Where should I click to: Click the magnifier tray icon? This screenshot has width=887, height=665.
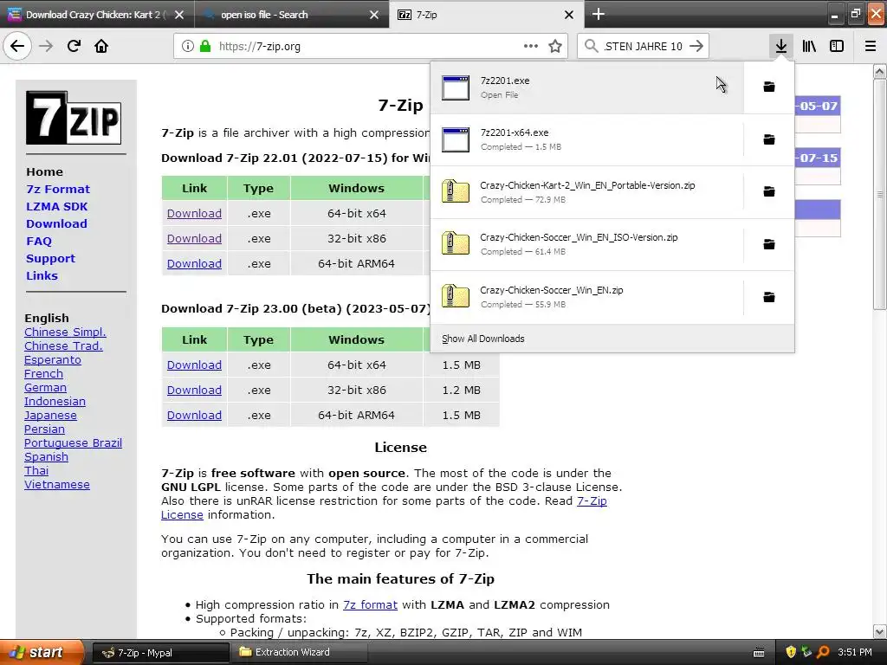pyautogui.click(x=823, y=652)
